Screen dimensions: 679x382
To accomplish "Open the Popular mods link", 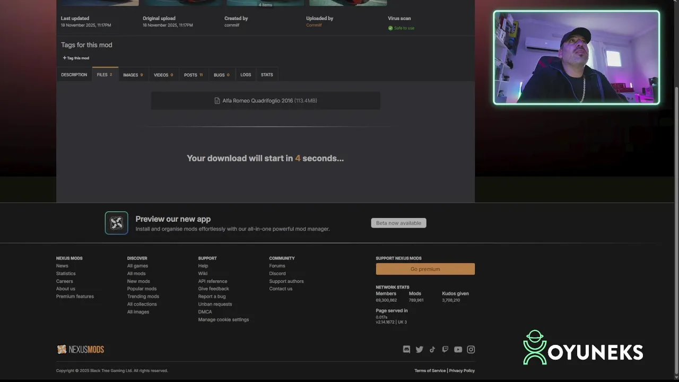I will pyautogui.click(x=142, y=289).
